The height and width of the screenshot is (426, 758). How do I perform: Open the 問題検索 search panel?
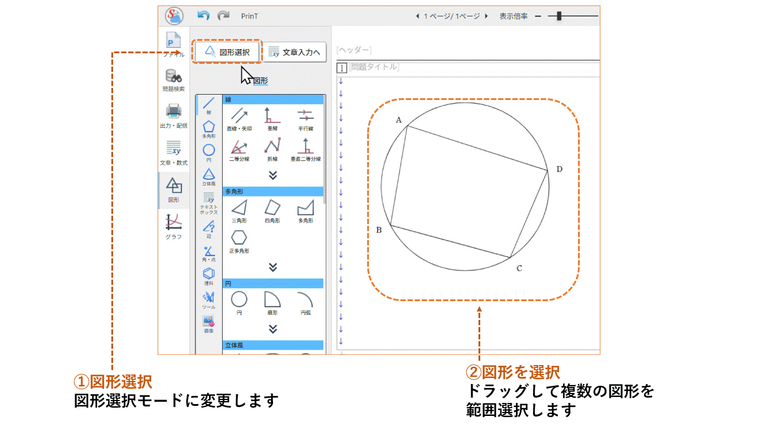pyautogui.click(x=172, y=79)
